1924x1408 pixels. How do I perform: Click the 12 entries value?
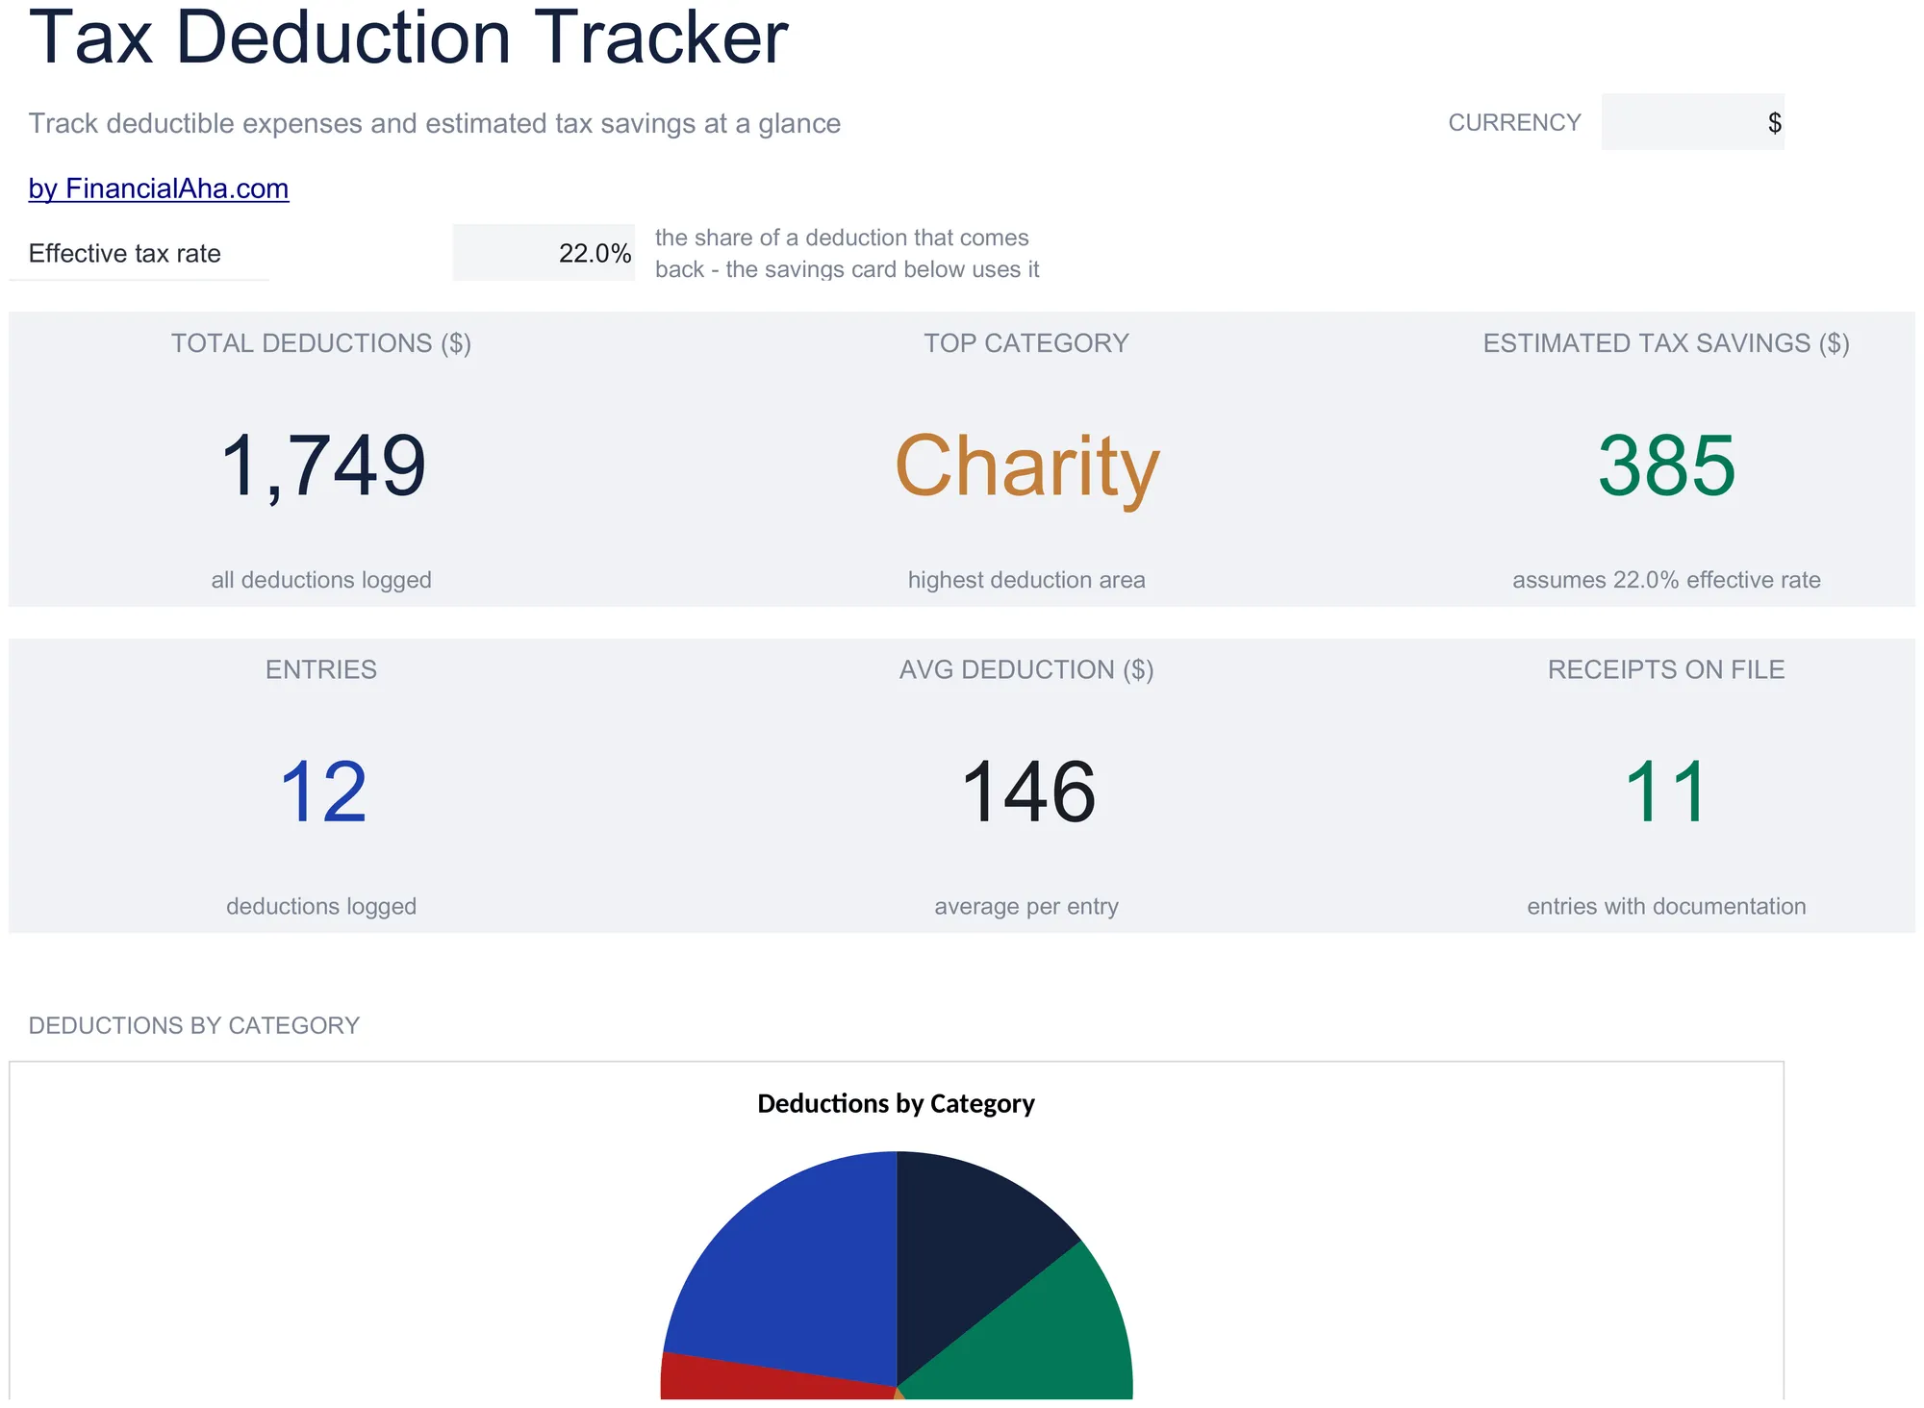pos(322,792)
